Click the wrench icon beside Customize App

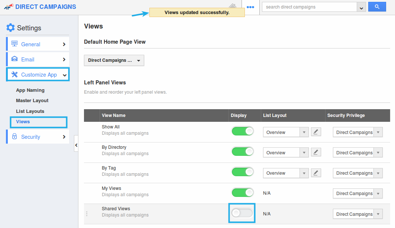coord(14,74)
